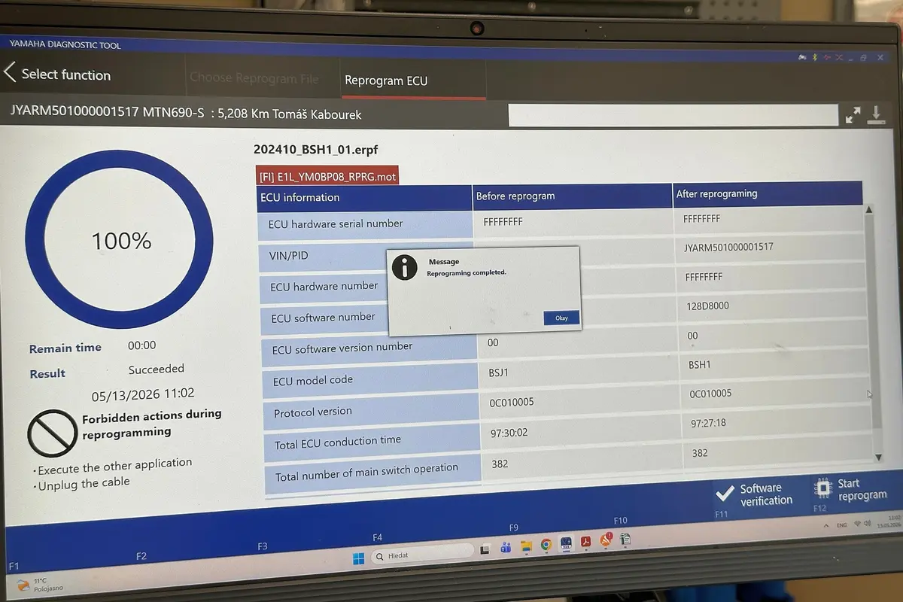Click the Remain time 00:00 value
This screenshot has height=602, width=903.
point(141,345)
